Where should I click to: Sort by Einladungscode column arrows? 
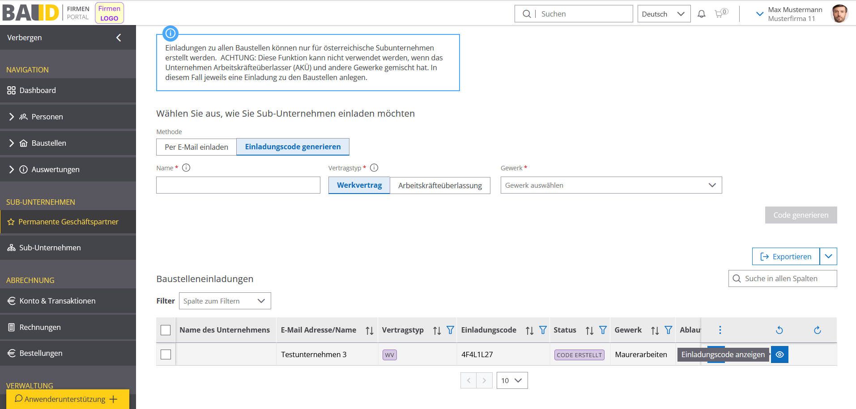(529, 330)
